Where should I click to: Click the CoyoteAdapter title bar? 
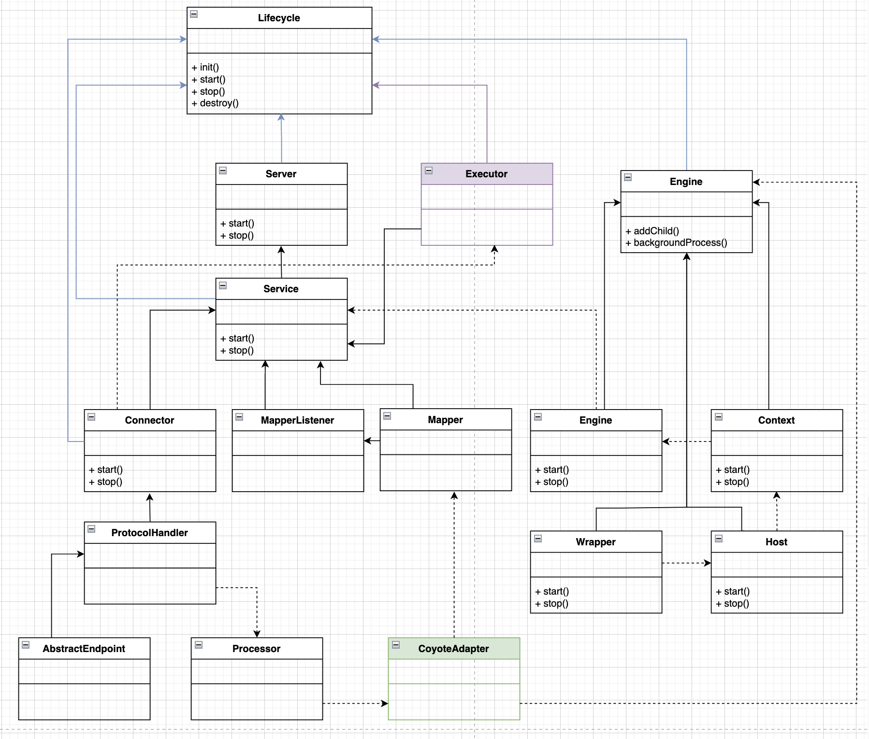pos(453,649)
